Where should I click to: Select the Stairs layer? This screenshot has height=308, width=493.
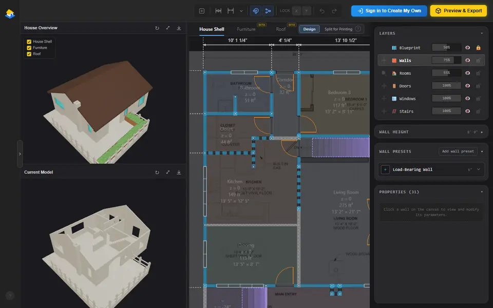(x=406, y=111)
